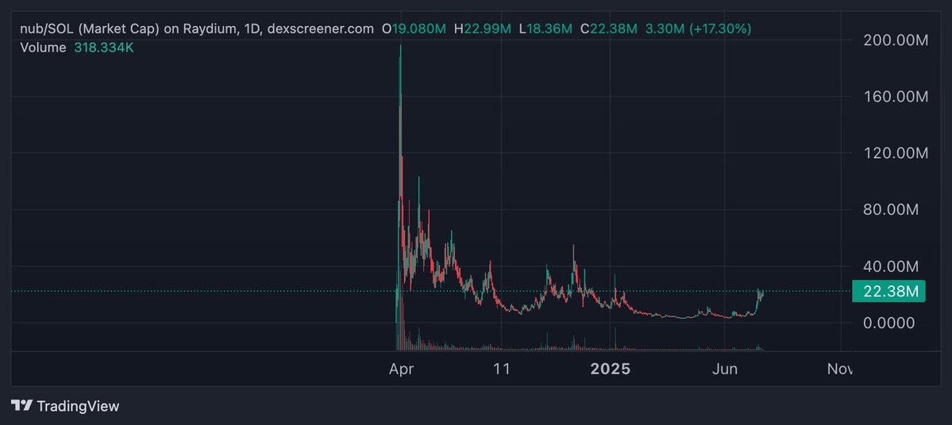Click the nub/SOL chart title text

click(197, 29)
